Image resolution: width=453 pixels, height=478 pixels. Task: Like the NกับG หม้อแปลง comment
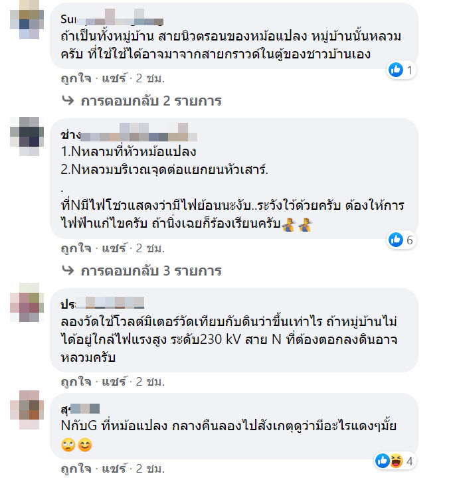(76, 469)
